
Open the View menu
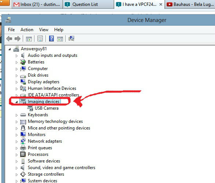pyautogui.click(x=44, y=30)
